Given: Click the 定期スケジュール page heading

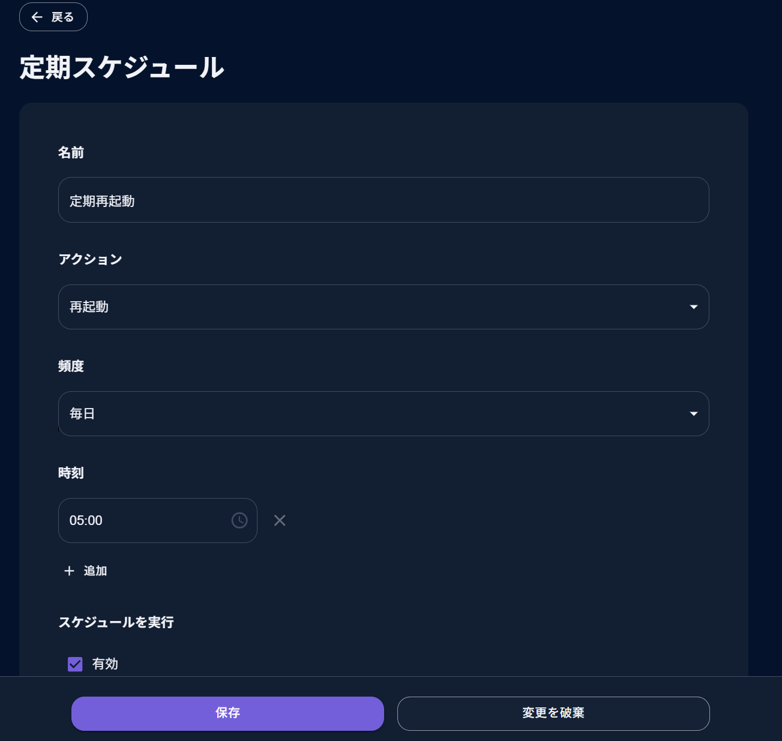Looking at the screenshot, I should 122,67.
